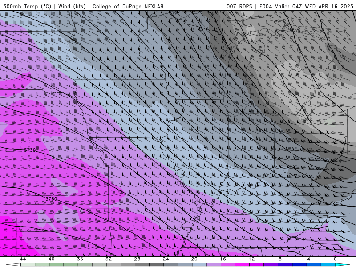Screen dimensions: 356x267
Task: Click the 'F004 Valid: 04Z WED APR 16 2025' text
Action: pyautogui.click(x=306, y=6)
